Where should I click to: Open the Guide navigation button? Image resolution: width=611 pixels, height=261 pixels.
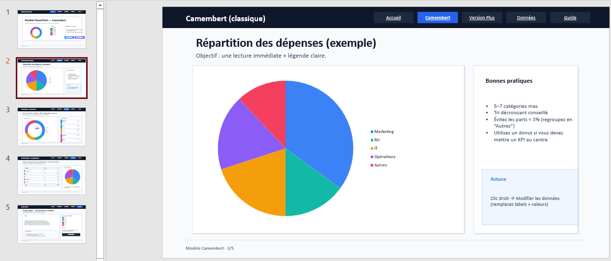tap(570, 18)
